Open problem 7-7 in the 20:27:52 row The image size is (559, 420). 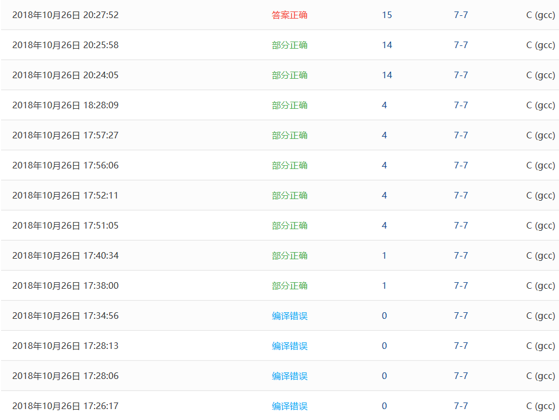[x=461, y=15]
